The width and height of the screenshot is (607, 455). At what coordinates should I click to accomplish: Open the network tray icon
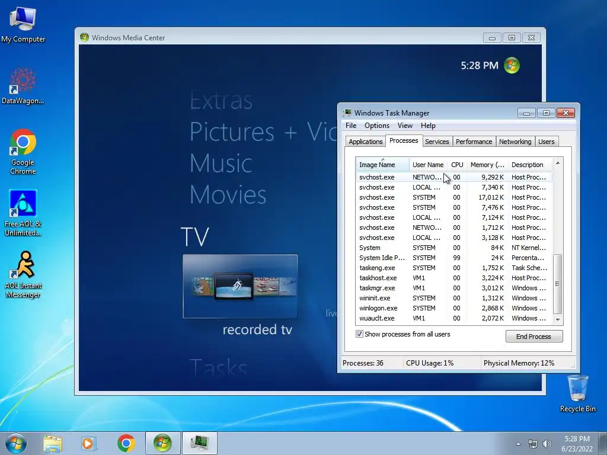click(x=533, y=444)
